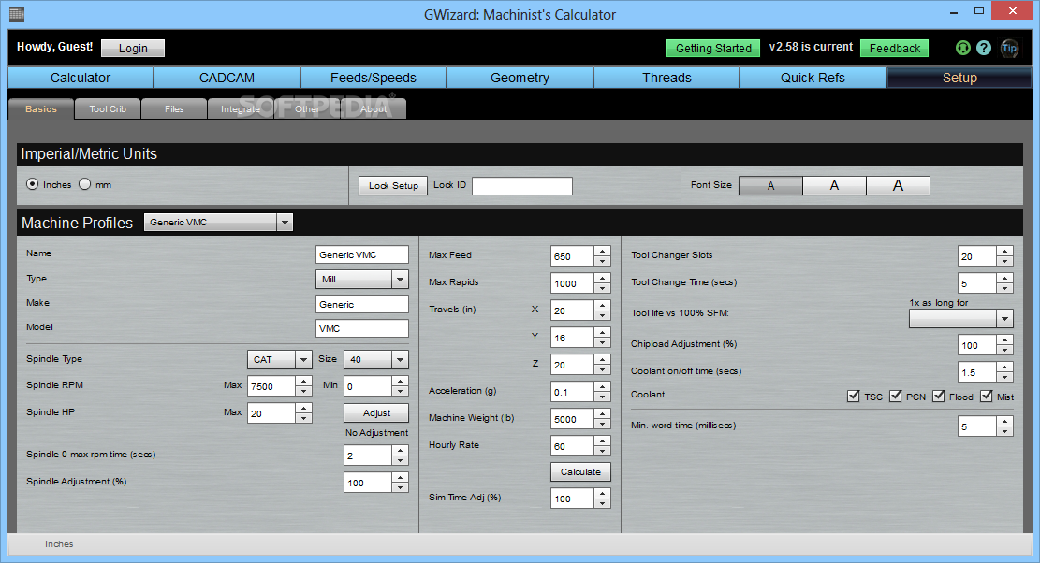Decrease the Coolant on/off time value
The image size is (1040, 563).
(1004, 378)
